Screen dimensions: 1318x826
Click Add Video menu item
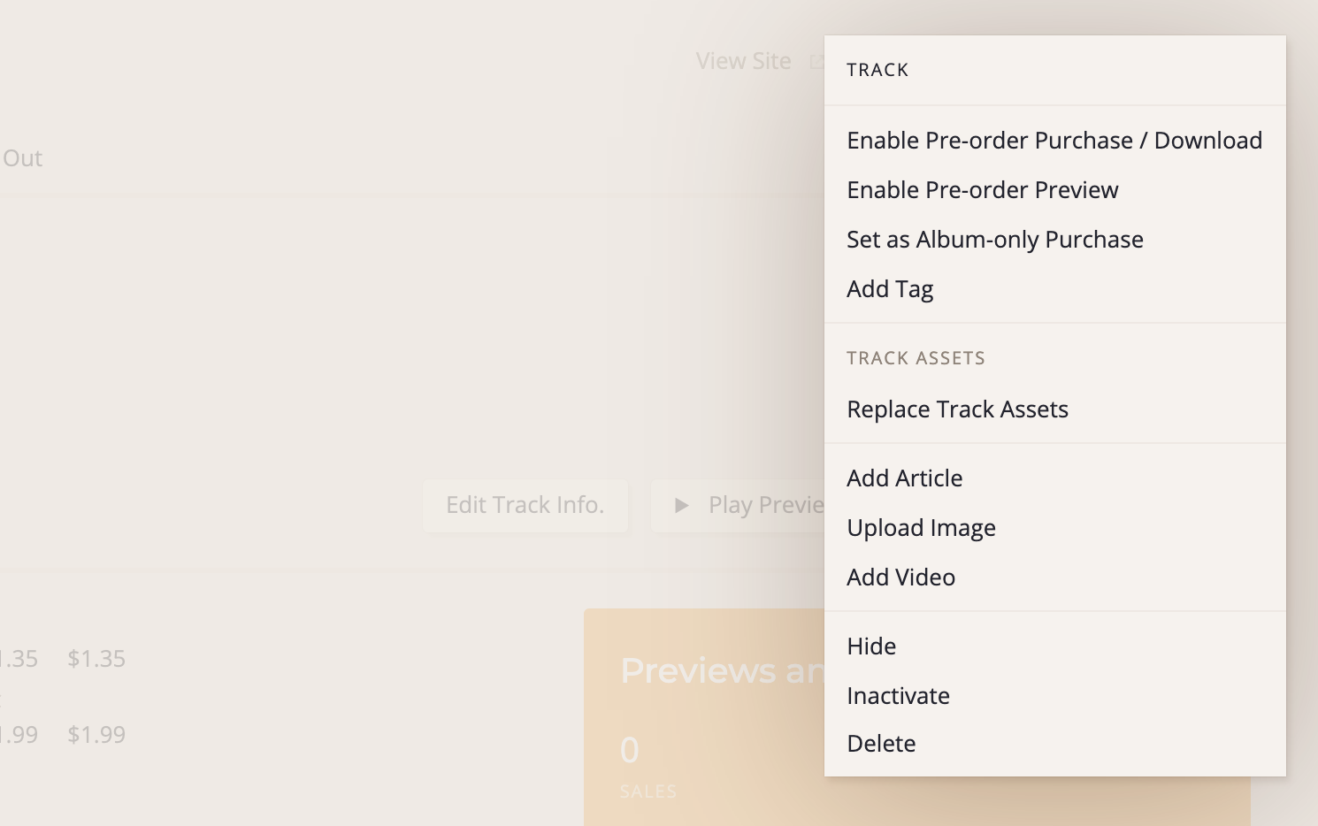coord(900,577)
